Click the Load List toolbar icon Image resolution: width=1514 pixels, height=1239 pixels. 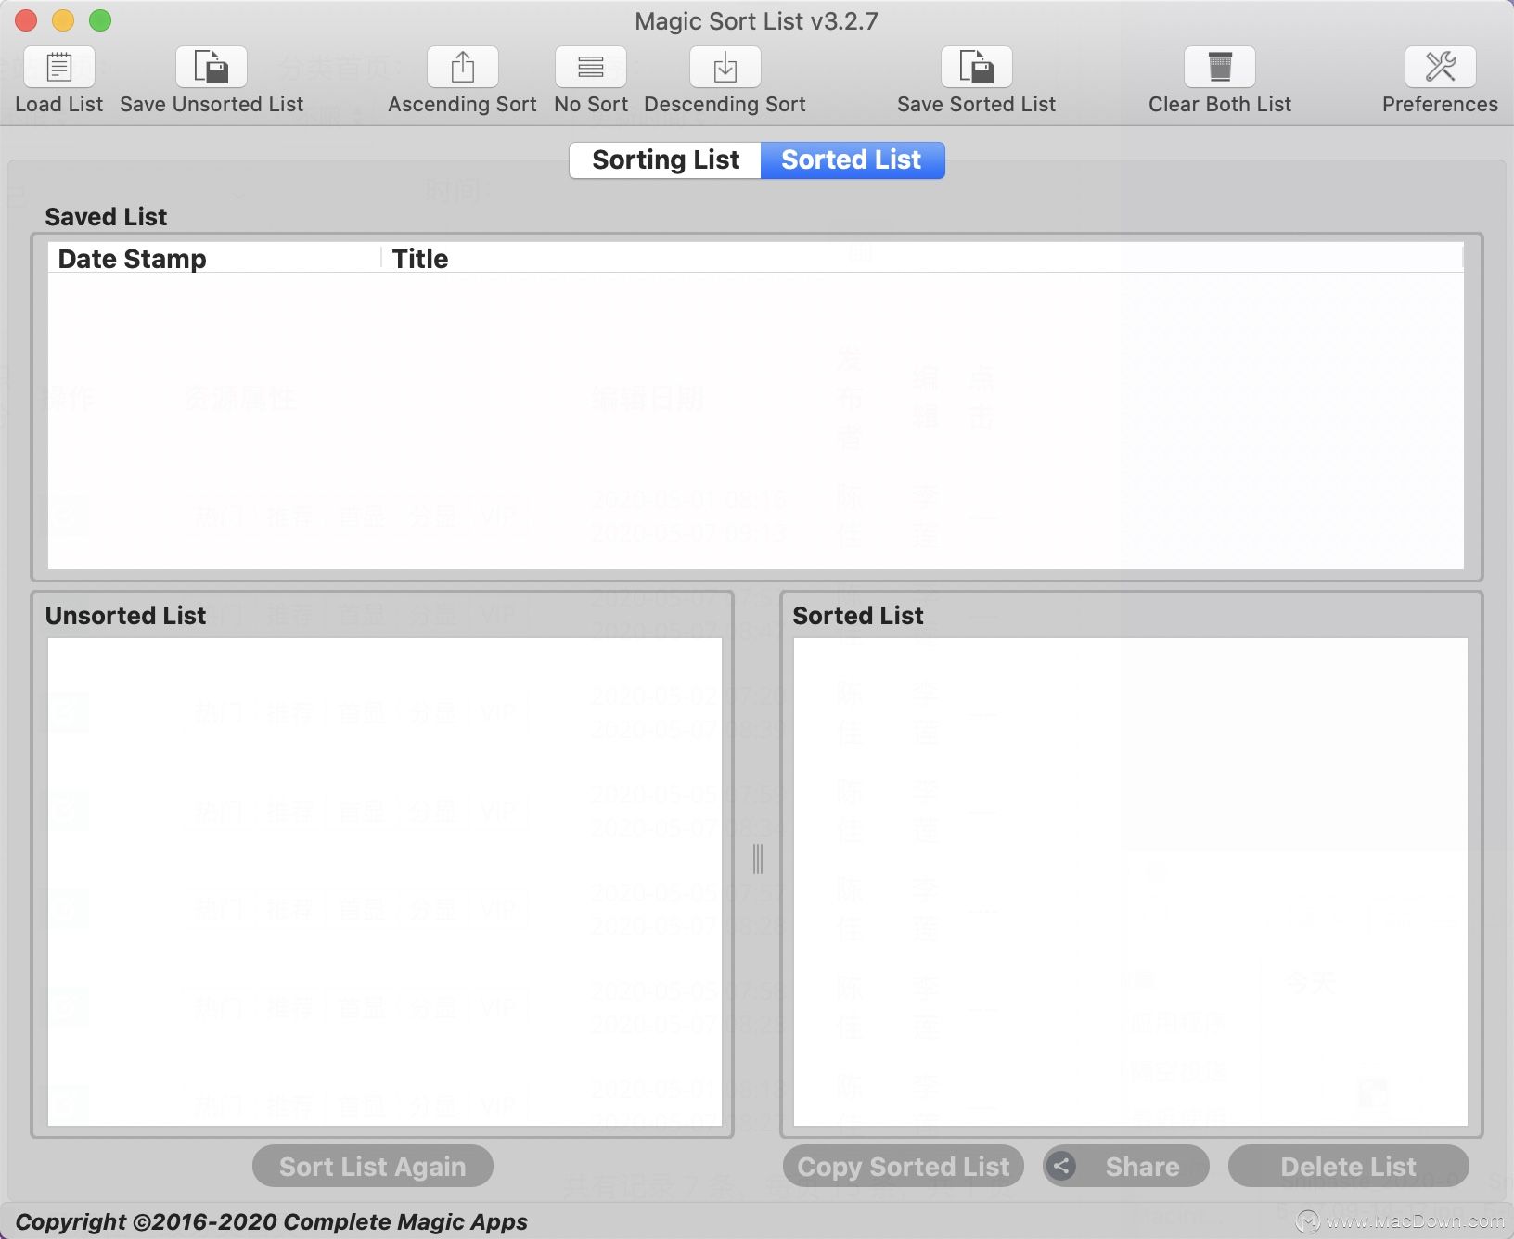[x=59, y=67]
